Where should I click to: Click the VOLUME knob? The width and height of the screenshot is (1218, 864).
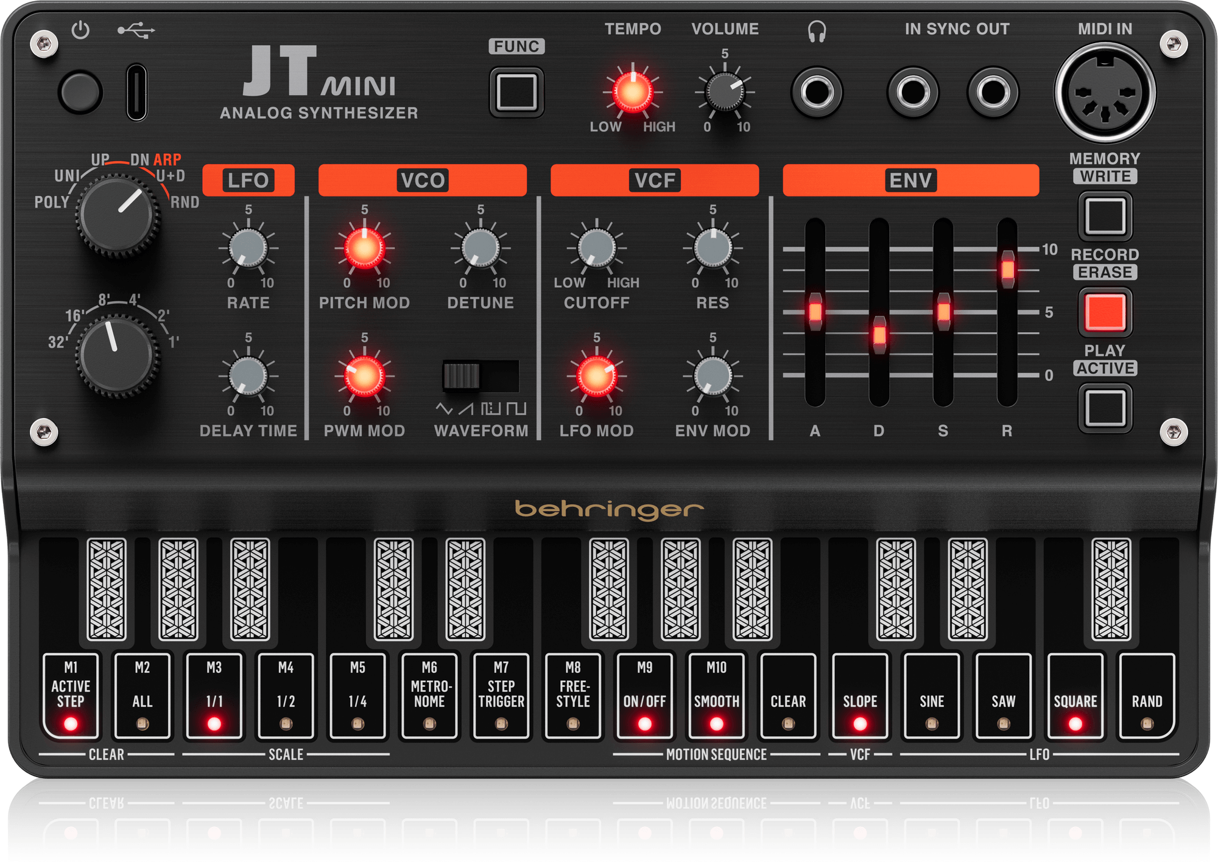(725, 92)
